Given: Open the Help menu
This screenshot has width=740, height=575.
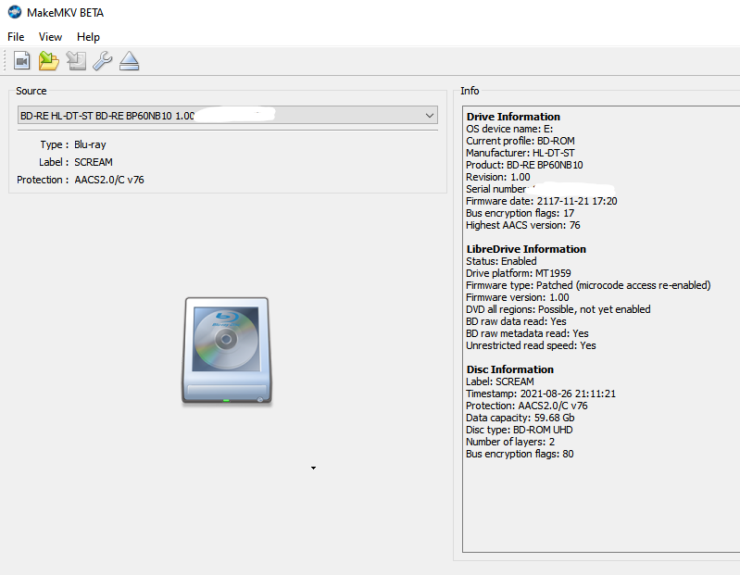Looking at the screenshot, I should point(88,37).
